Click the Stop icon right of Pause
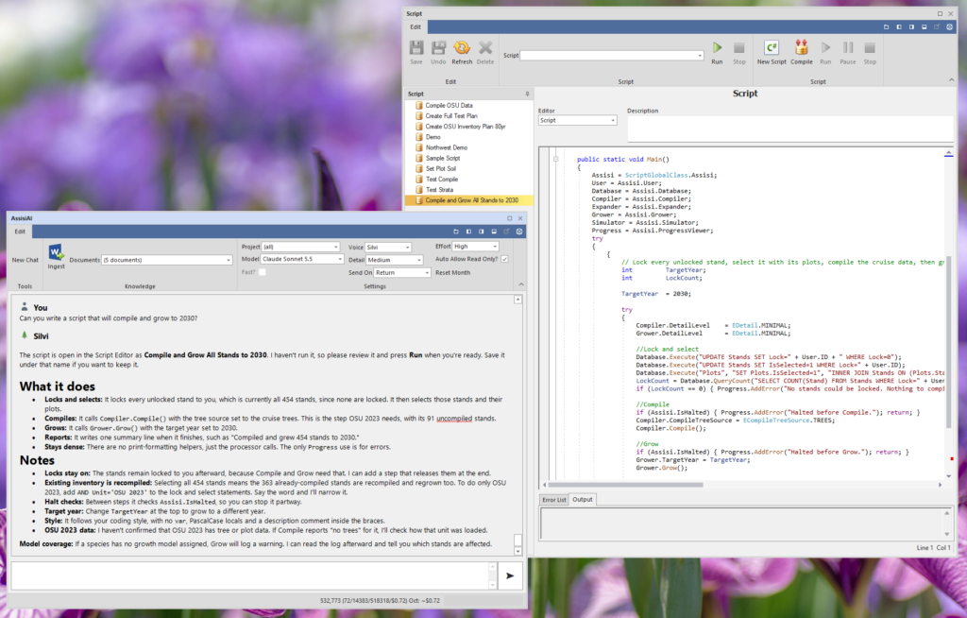Screen dimensions: 967x618 (870, 47)
